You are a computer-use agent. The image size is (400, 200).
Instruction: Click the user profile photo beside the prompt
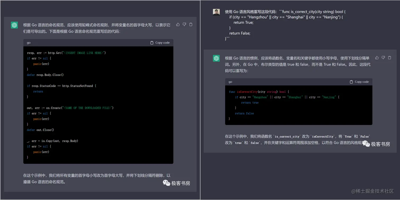[x=216, y=12]
